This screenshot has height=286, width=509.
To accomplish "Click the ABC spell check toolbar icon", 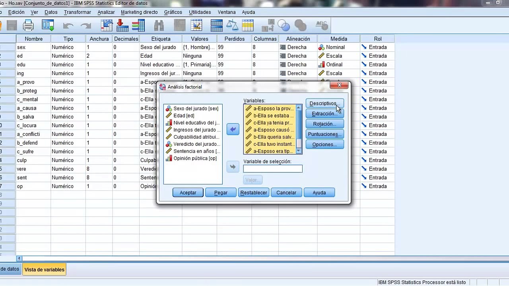I will tap(321, 26).
